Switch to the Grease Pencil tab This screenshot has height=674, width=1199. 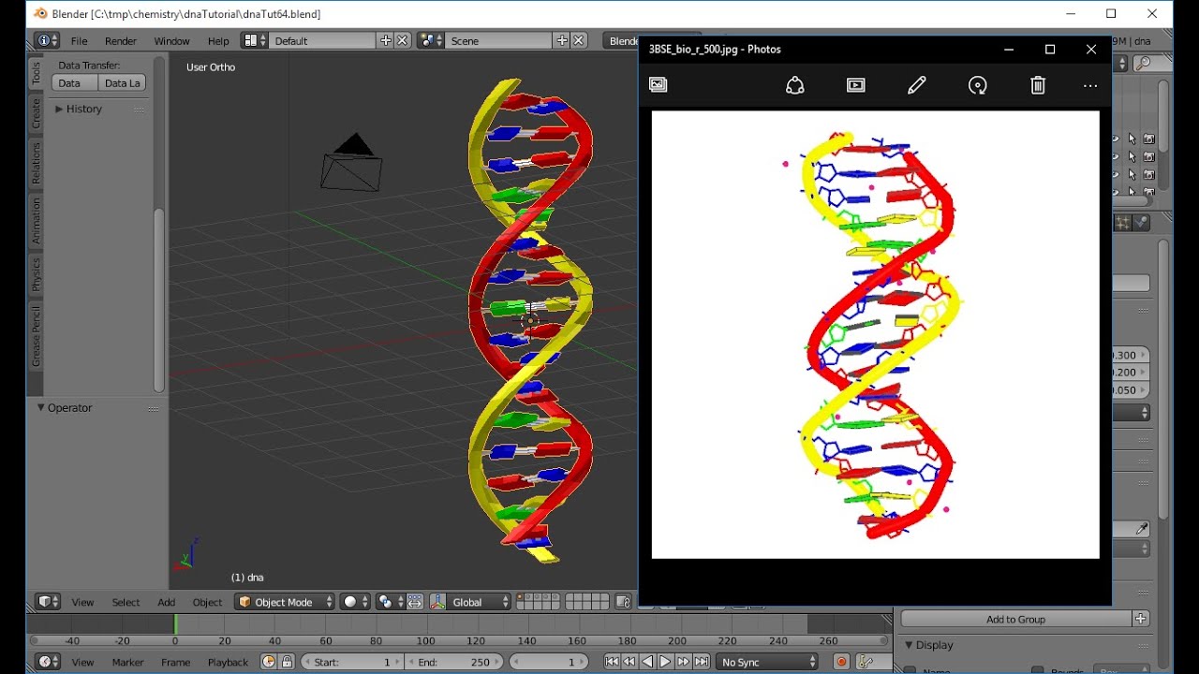point(37,336)
